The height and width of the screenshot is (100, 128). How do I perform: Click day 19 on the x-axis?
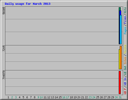(x=75, y=97)
